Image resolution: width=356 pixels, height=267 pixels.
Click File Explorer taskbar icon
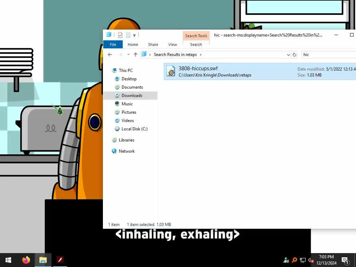43,260
